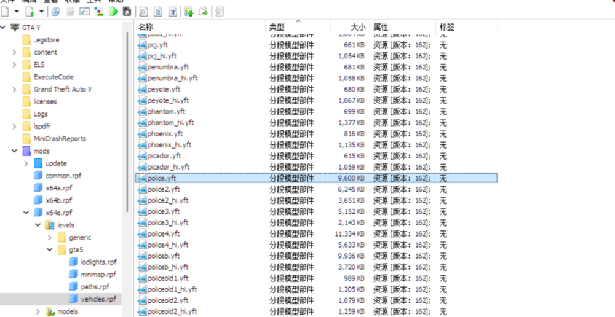Click the page icon with green up arrow

point(30,11)
